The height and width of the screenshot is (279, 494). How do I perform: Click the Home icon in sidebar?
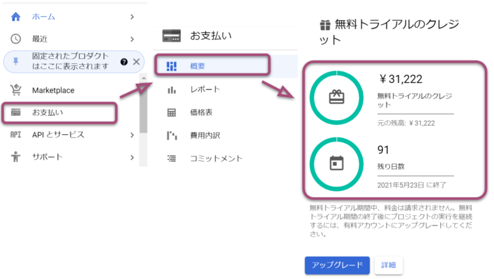pyautogui.click(x=16, y=18)
